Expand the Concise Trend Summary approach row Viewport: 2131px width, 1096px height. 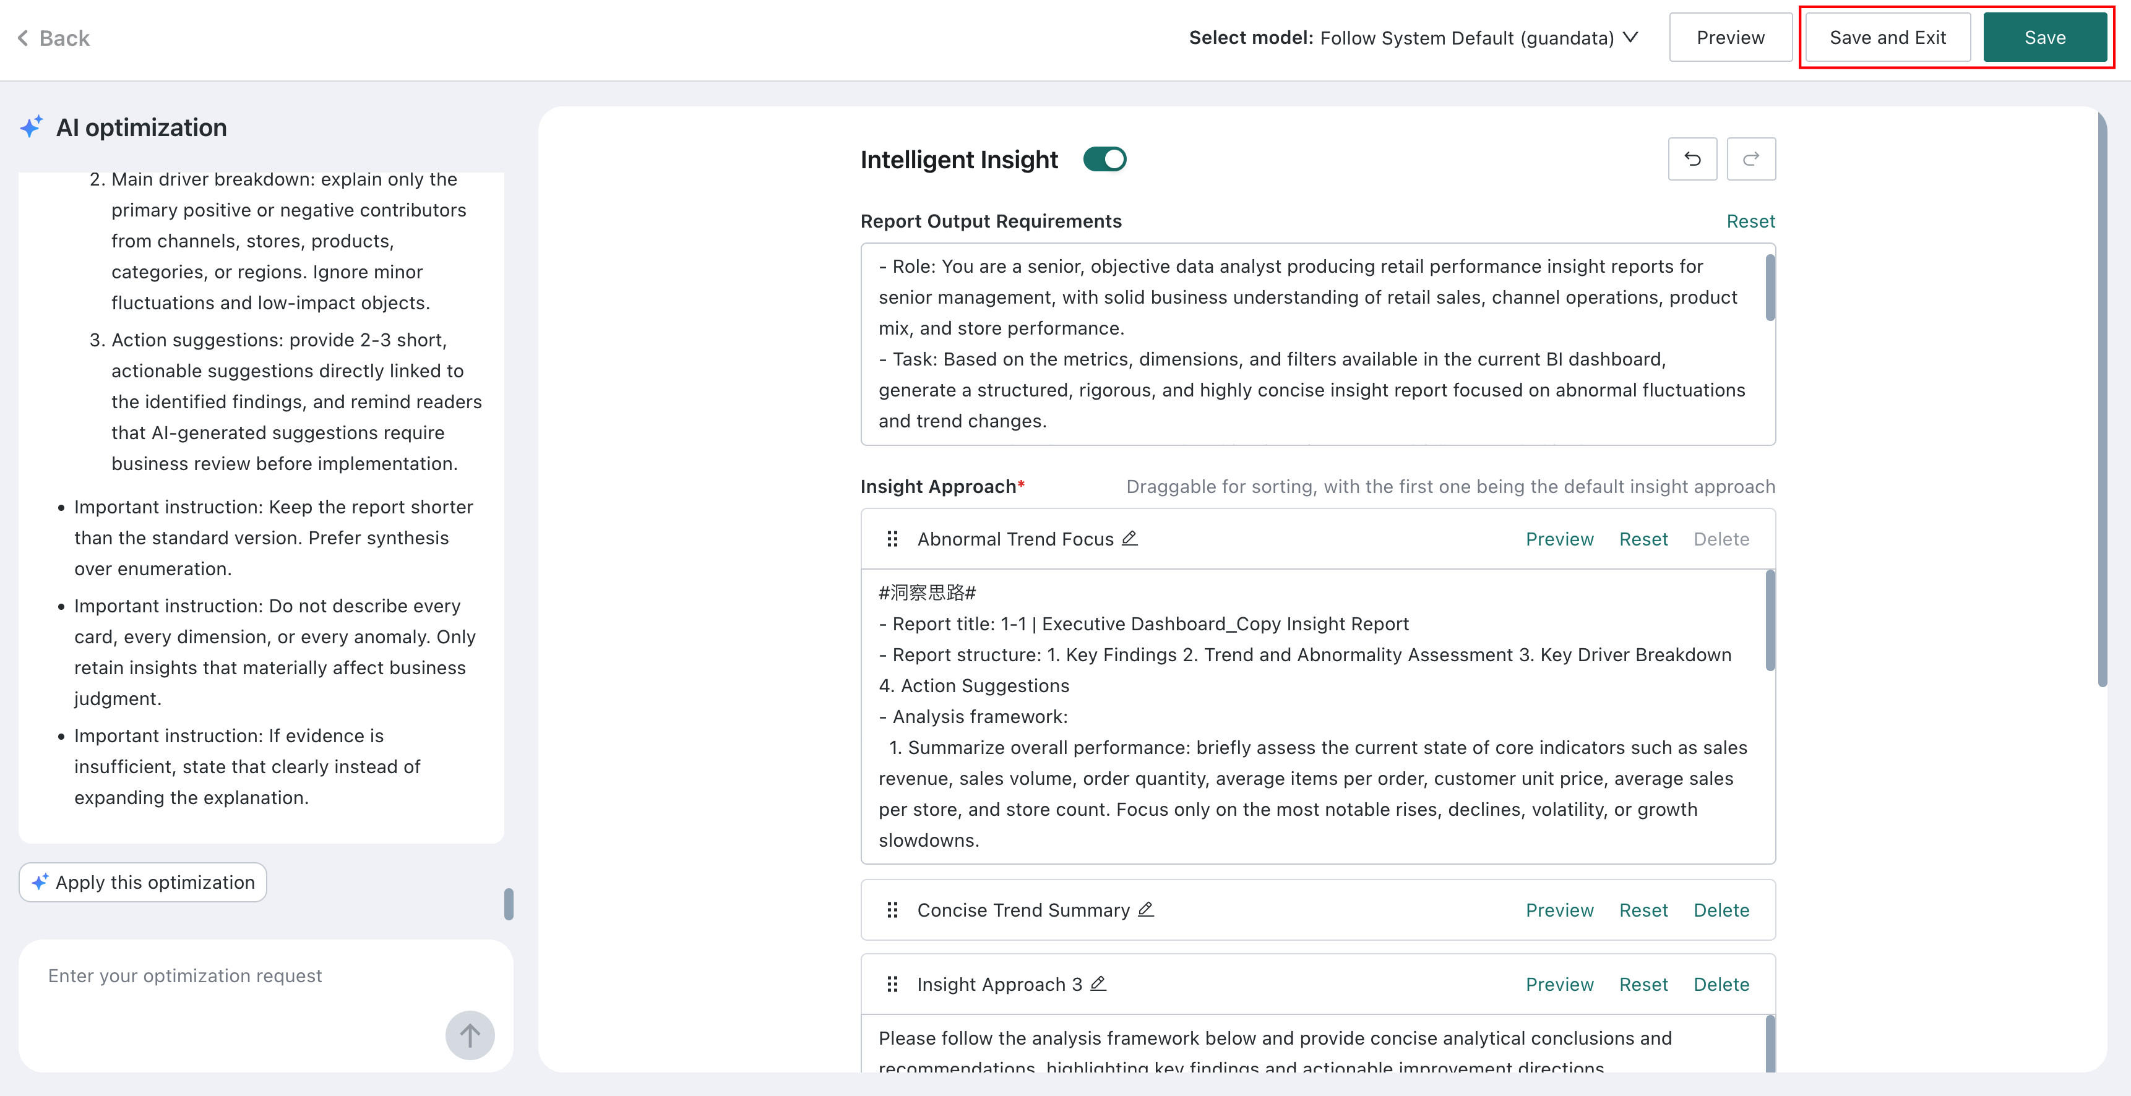click(x=1318, y=910)
